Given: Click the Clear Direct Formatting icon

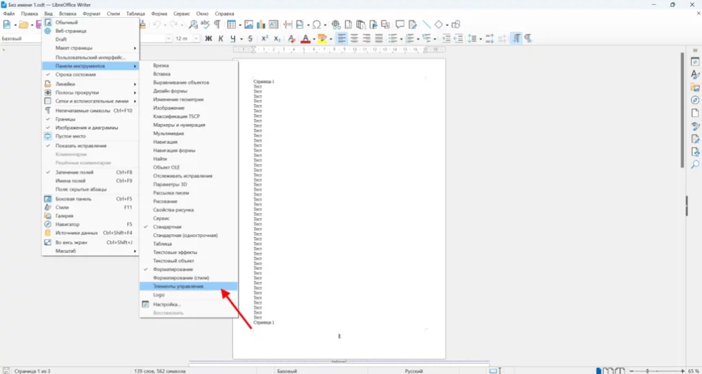Looking at the screenshot, I should pos(291,38).
